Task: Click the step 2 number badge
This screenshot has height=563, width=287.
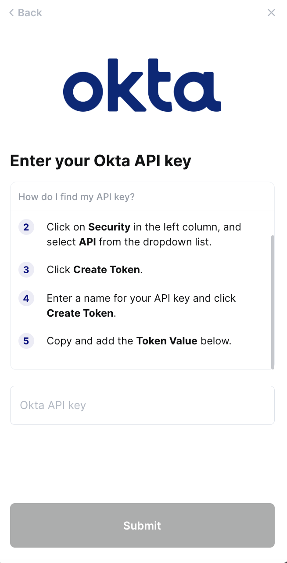Action: click(x=26, y=227)
